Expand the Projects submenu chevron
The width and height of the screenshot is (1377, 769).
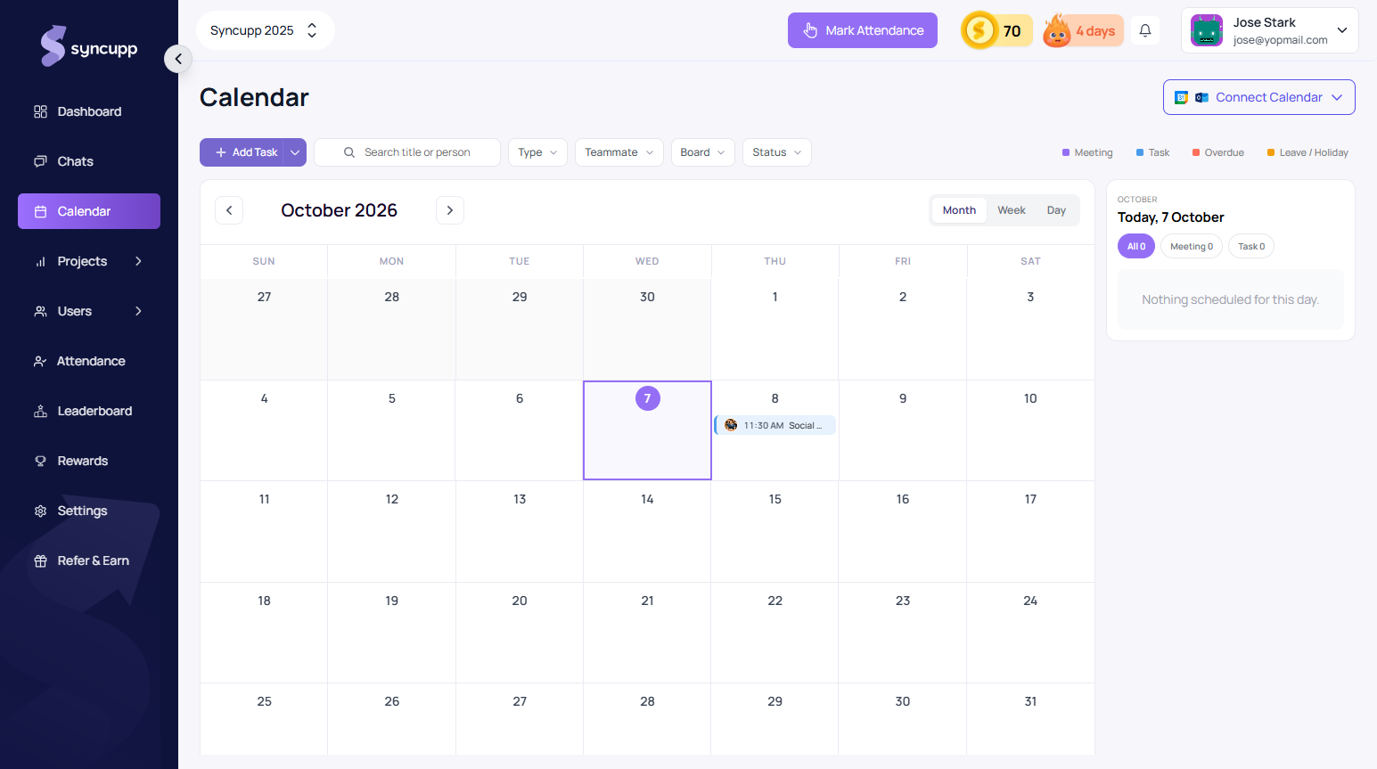[138, 261]
